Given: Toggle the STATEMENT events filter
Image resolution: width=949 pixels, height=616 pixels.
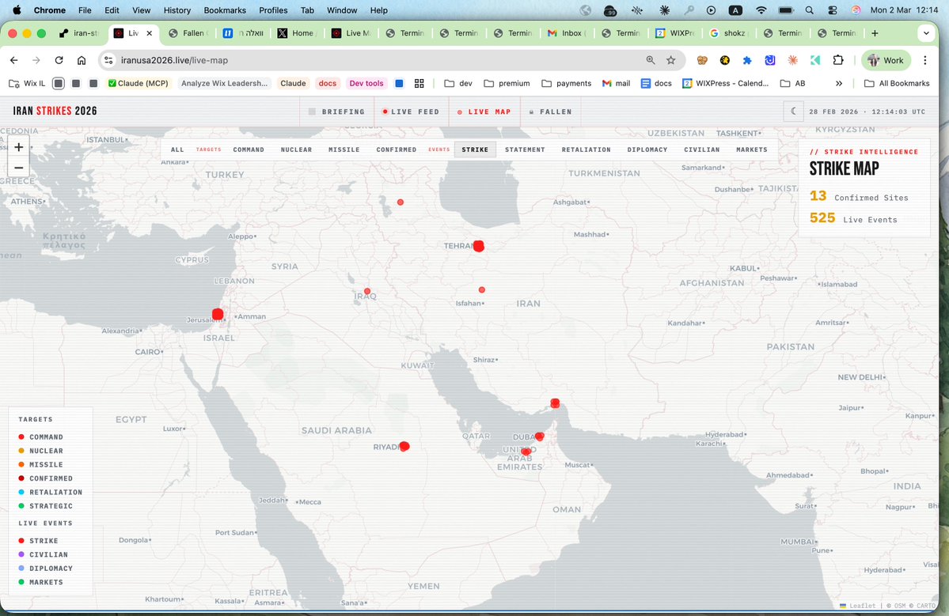Looking at the screenshot, I should 526,149.
